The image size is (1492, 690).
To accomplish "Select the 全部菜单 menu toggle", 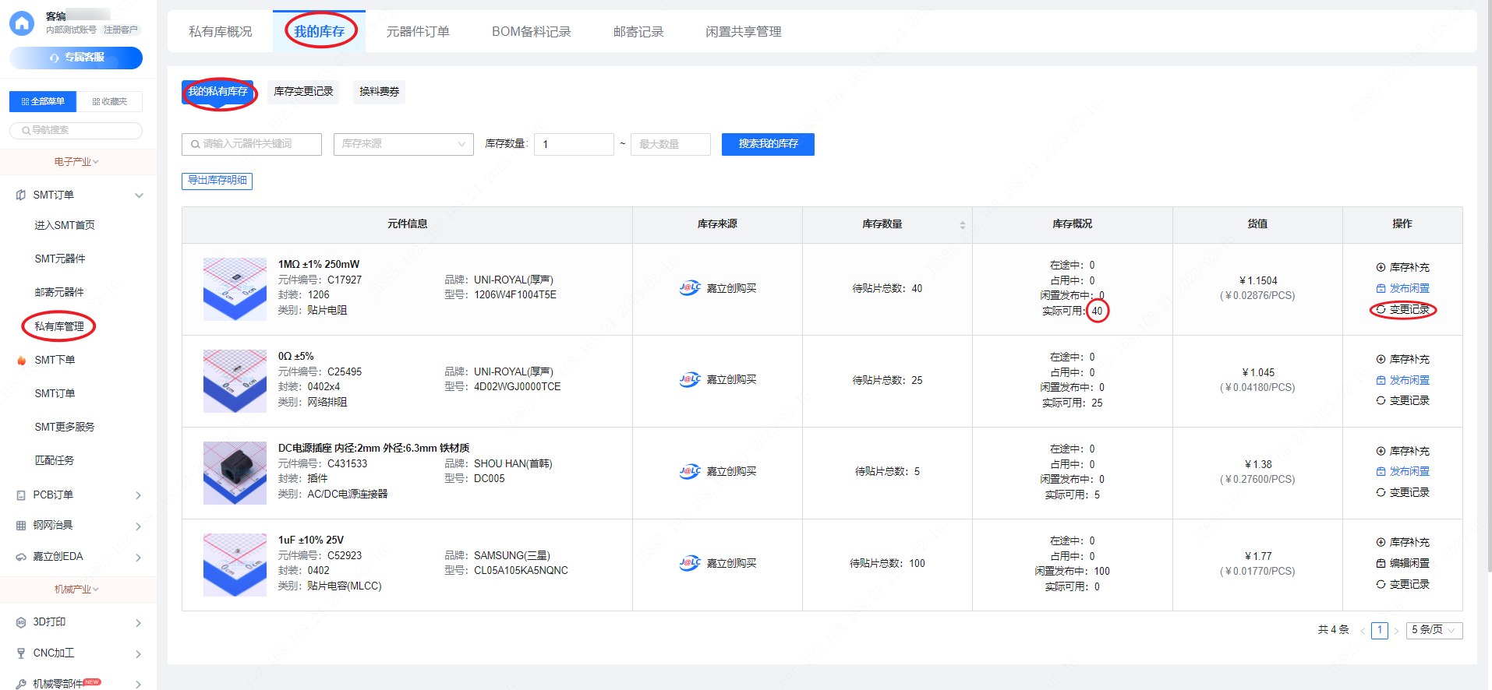I will click(x=43, y=101).
